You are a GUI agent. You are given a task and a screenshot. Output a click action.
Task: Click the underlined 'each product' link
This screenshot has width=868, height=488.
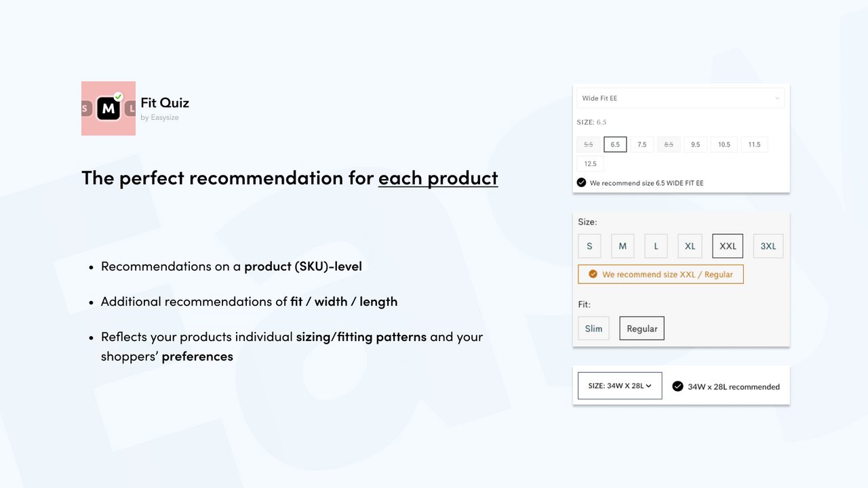tap(438, 178)
